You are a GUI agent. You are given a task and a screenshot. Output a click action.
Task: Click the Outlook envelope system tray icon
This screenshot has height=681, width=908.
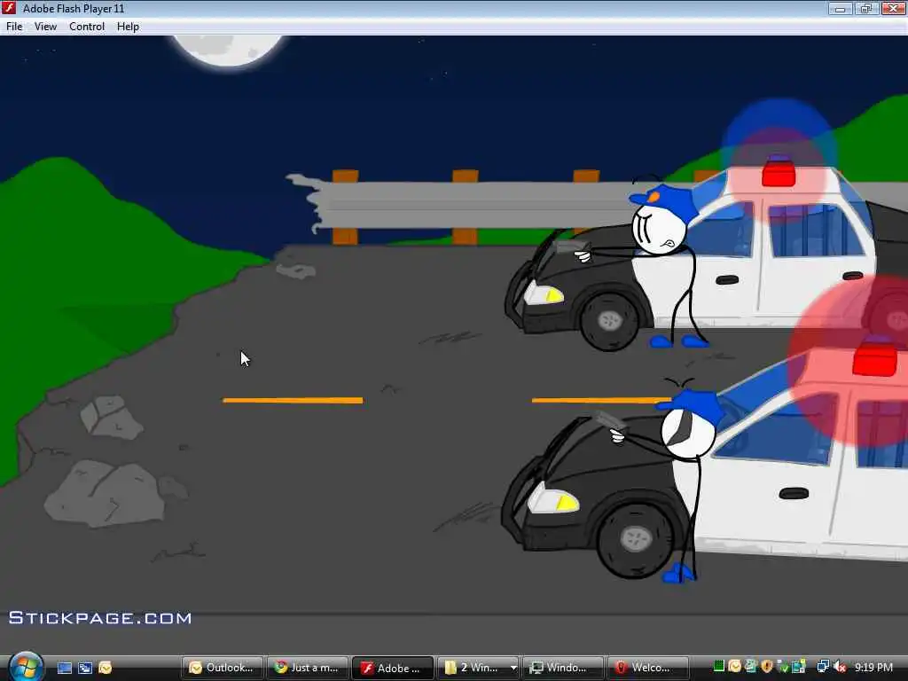[x=735, y=667]
